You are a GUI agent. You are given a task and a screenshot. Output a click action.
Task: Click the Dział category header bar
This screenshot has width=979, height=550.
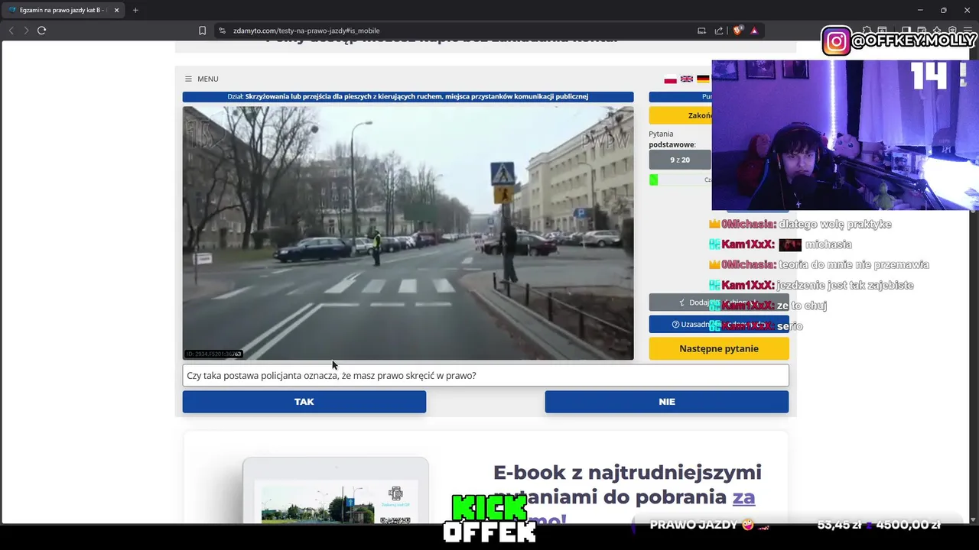click(408, 97)
